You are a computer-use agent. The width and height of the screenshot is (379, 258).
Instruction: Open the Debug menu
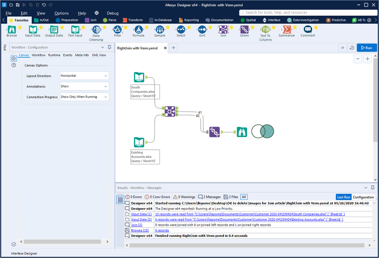(x=113, y=13)
